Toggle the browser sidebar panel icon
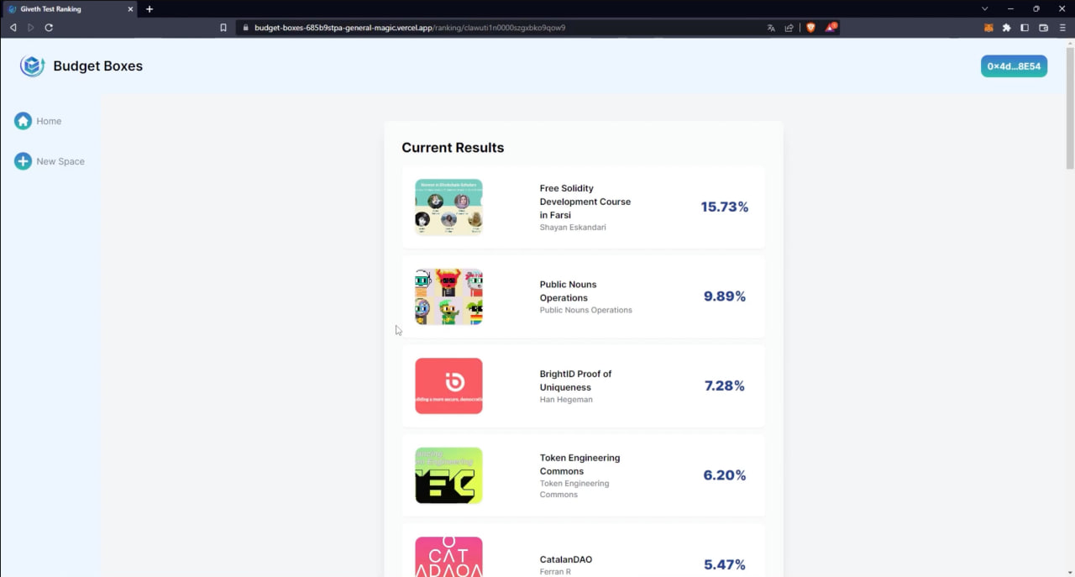The image size is (1075, 577). (x=1025, y=28)
